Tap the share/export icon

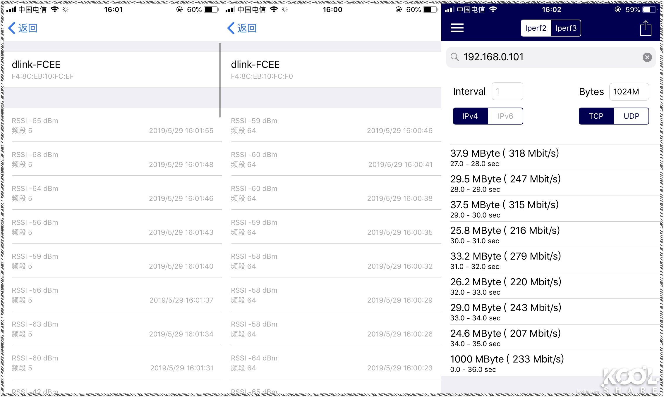(646, 28)
